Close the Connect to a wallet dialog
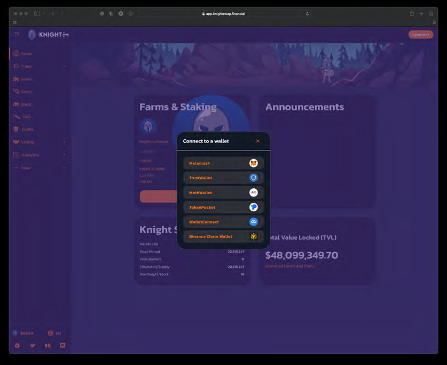 coord(258,141)
